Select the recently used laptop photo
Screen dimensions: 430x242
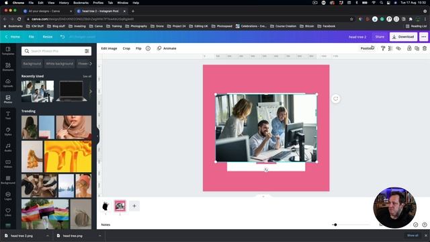pyautogui.click(x=71, y=91)
